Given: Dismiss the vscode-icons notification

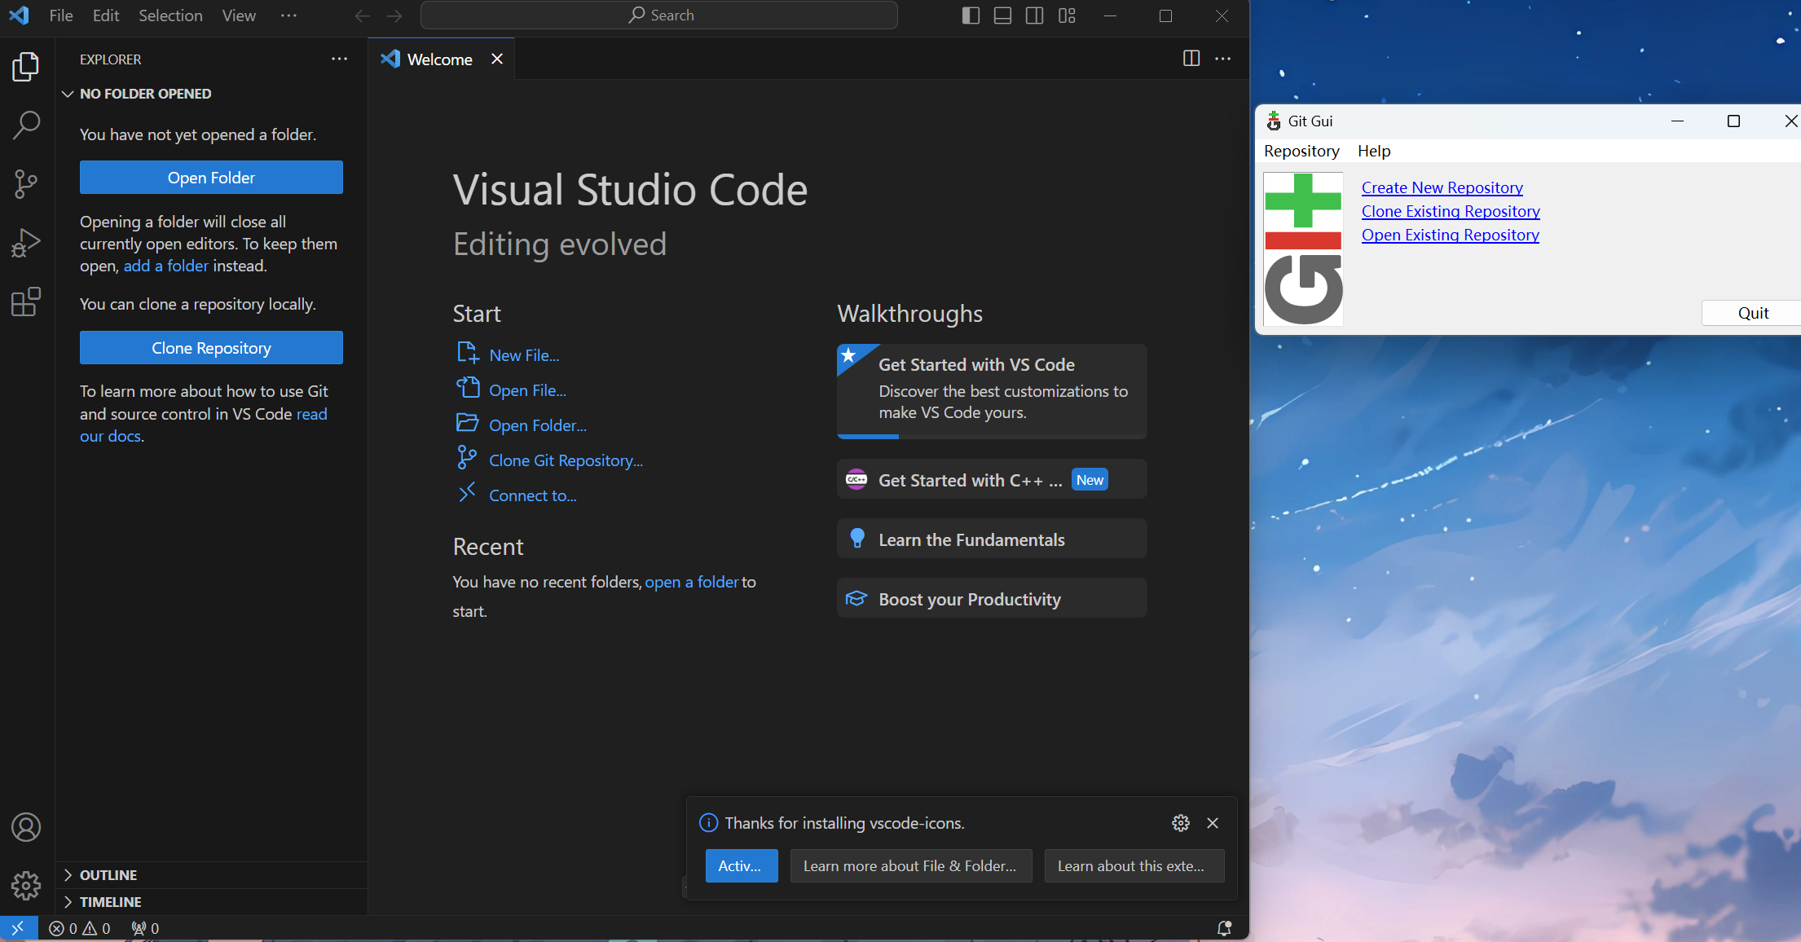Looking at the screenshot, I should coord(1213,823).
